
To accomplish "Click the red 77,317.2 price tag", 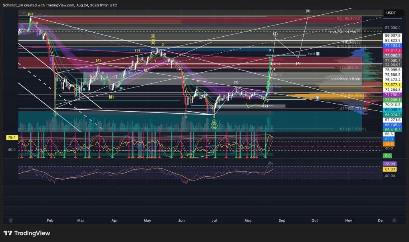I will tap(393, 51).
